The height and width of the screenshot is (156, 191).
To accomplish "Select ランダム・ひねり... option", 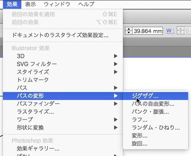I will coord(155,128).
